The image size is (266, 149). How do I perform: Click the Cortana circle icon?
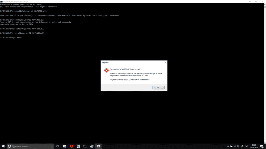tap(10, 146)
